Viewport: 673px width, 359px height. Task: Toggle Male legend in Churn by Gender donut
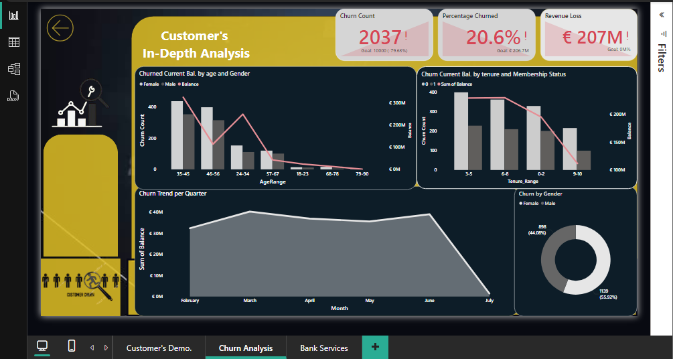point(548,203)
